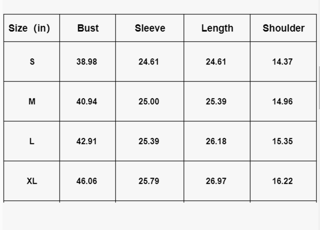Select the S size row label
The width and height of the screenshot is (320, 230).
(x=32, y=62)
